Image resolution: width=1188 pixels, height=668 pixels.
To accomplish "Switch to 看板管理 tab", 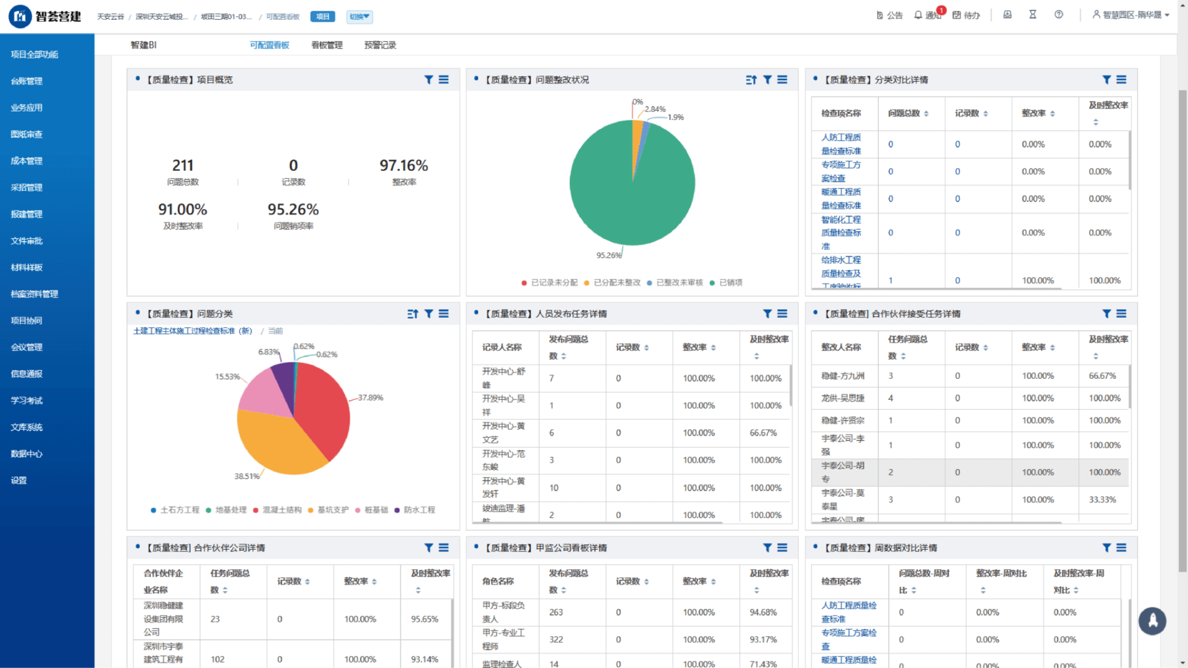I will coord(327,45).
